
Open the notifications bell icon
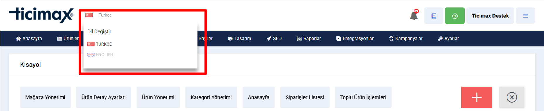coord(414,15)
